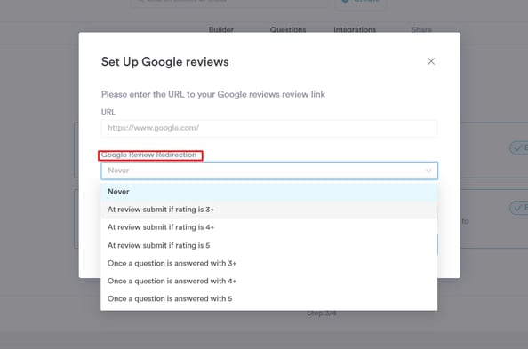
Task: Choose At review submit if rating is 5
Action: pos(269,245)
